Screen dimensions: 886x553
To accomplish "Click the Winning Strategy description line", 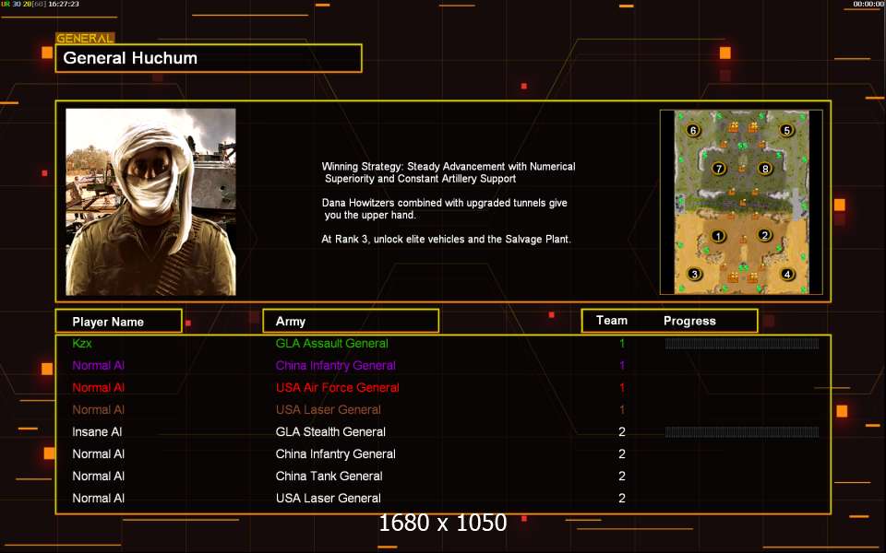I will pos(449,172).
